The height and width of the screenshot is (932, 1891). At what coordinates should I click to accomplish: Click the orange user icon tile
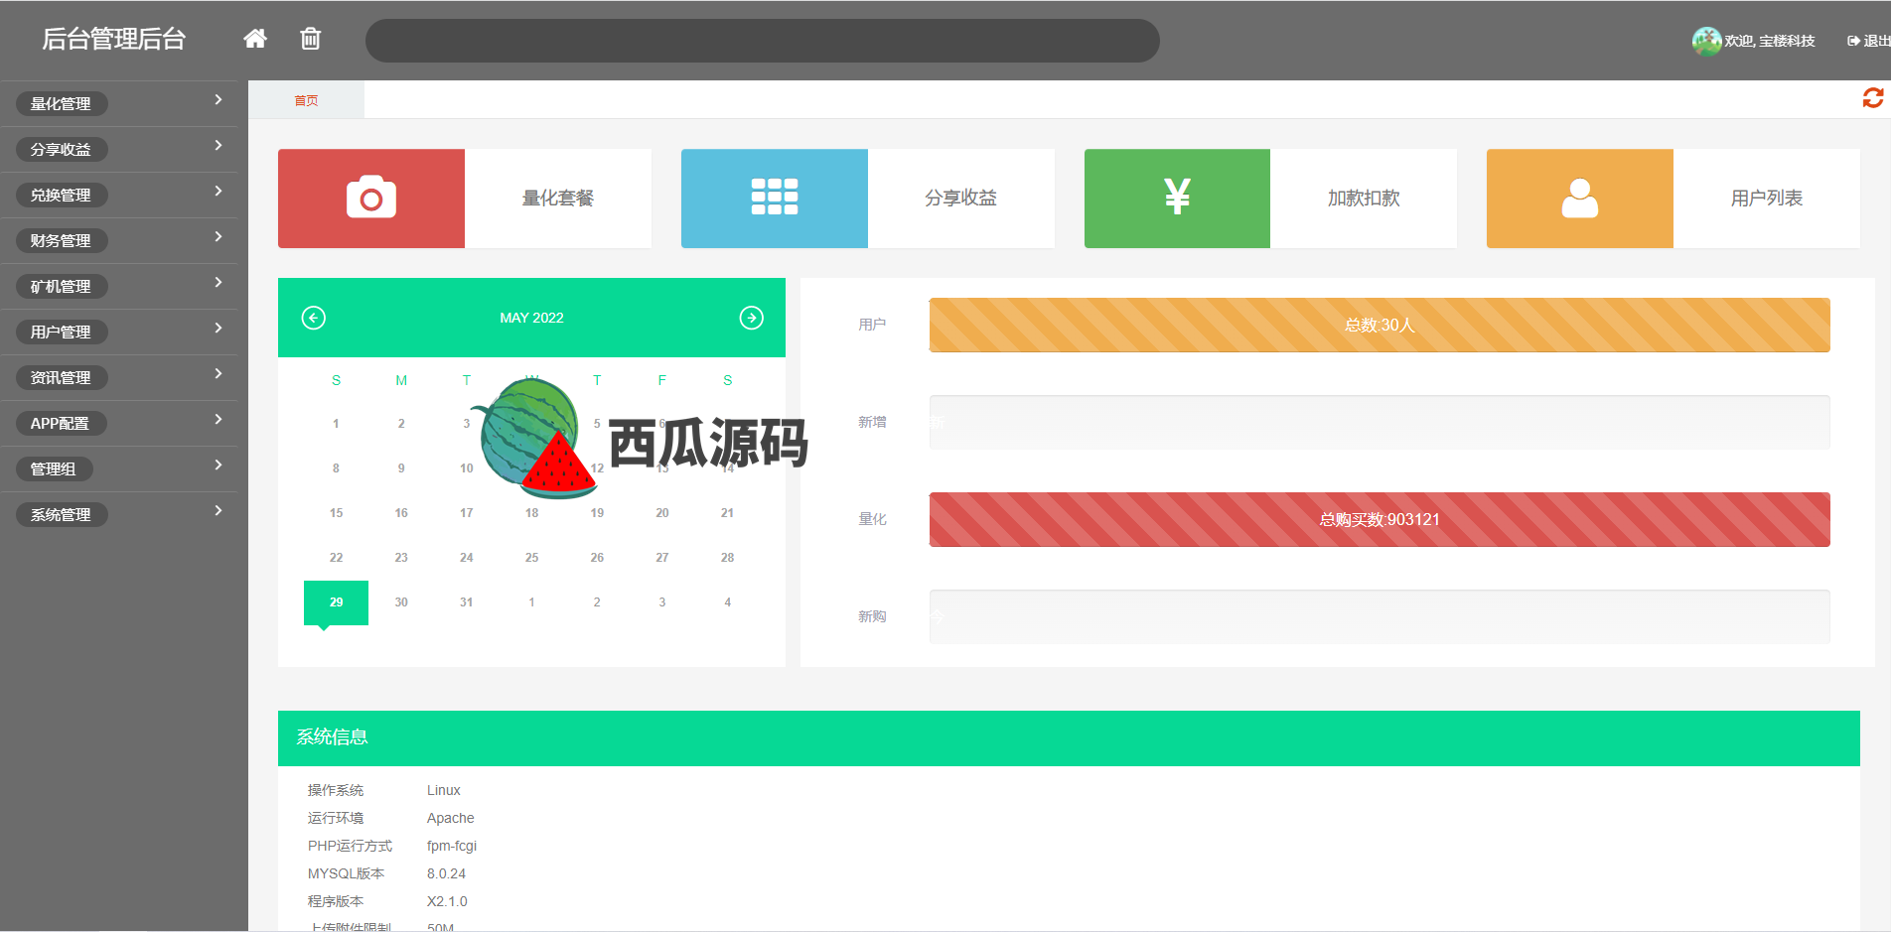pos(1580,199)
